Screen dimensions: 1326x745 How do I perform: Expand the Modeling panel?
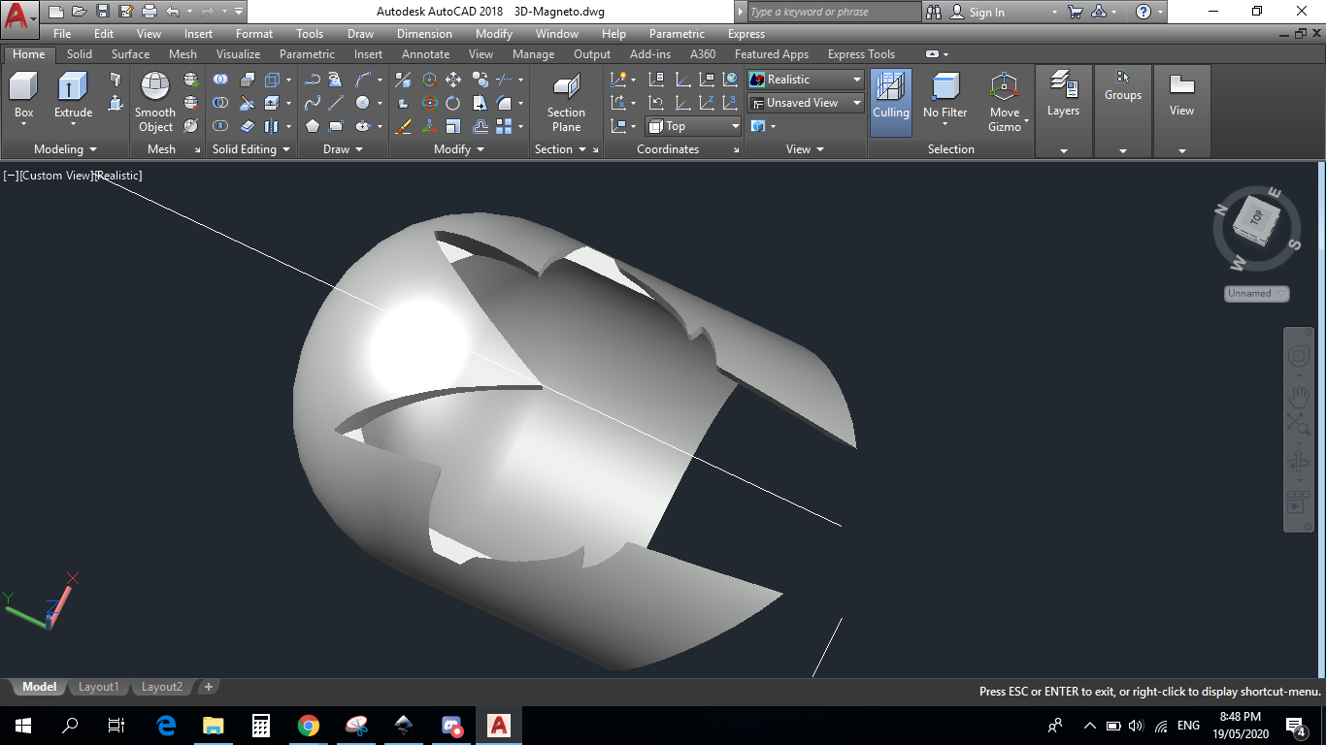tap(65, 149)
